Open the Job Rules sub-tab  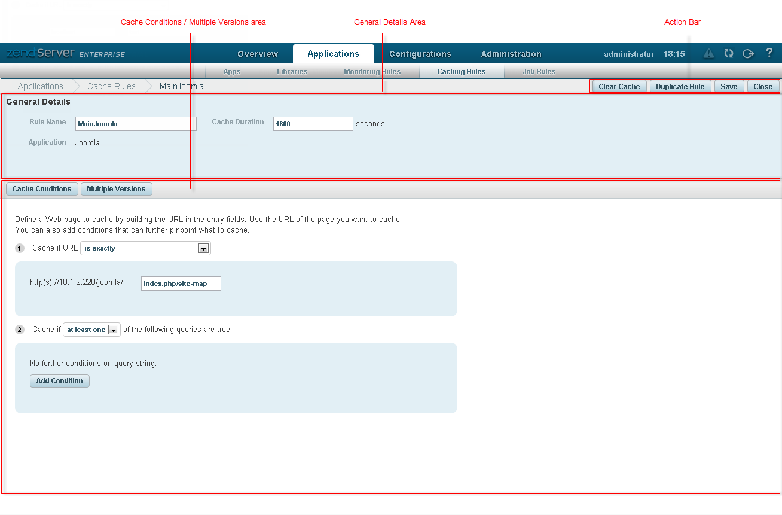539,72
